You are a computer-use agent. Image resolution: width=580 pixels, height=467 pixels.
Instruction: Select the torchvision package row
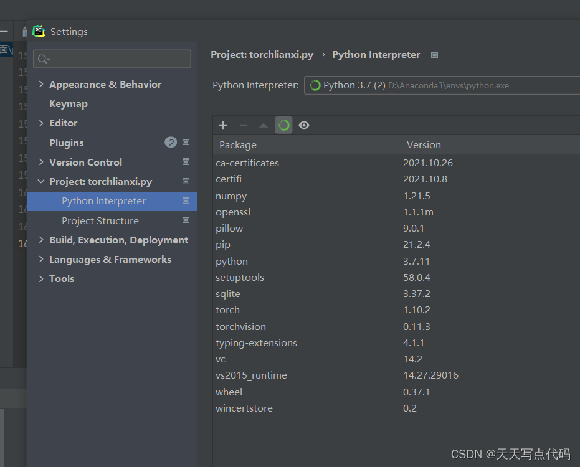tap(396, 326)
